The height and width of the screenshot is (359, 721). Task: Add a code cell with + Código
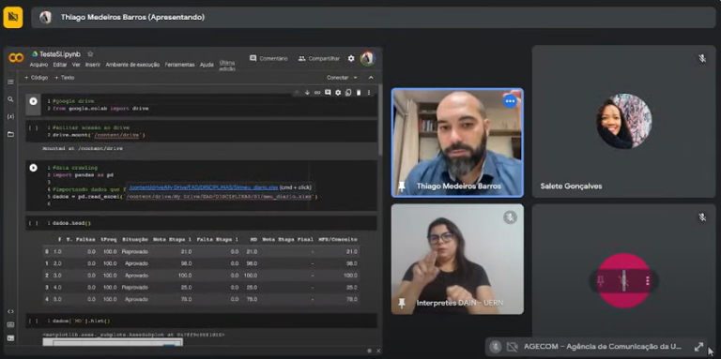click(x=36, y=78)
